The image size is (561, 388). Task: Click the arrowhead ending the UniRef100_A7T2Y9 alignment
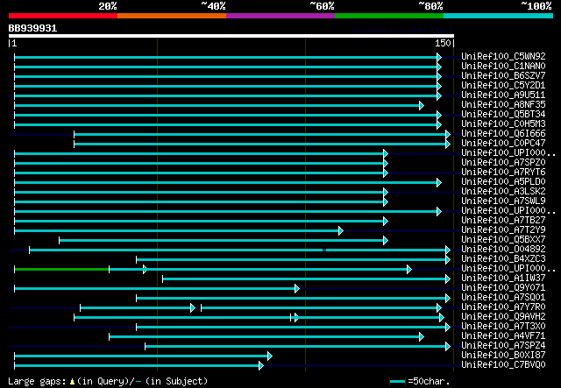point(341,231)
